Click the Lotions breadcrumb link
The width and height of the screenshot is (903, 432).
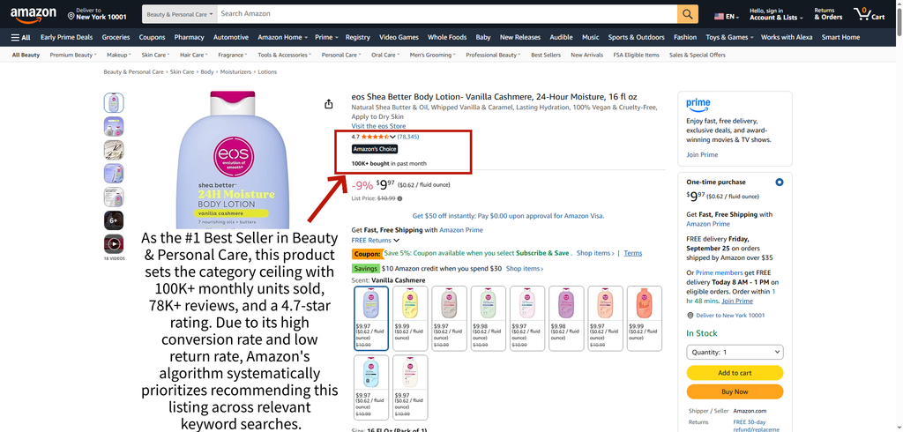(x=267, y=72)
